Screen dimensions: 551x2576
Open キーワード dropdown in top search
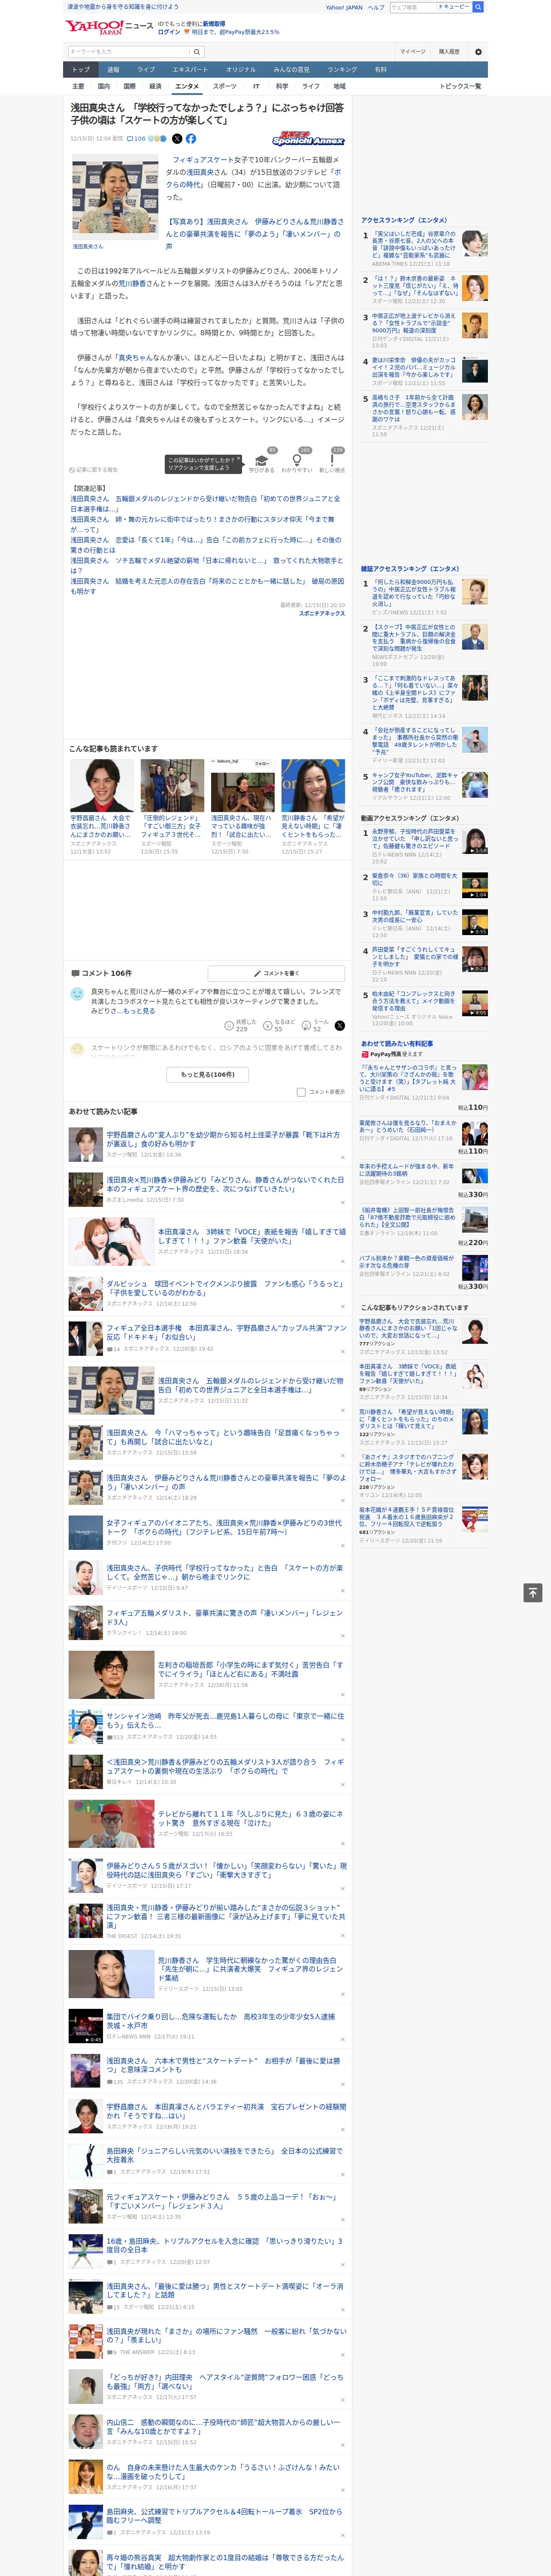pyautogui.click(x=454, y=7)
